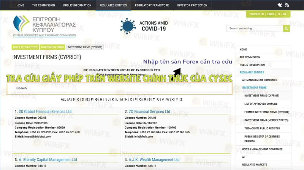The height and width of the screenshot is (170, 304).
Task: Filter firms by letter W
Action: (168, 99)
